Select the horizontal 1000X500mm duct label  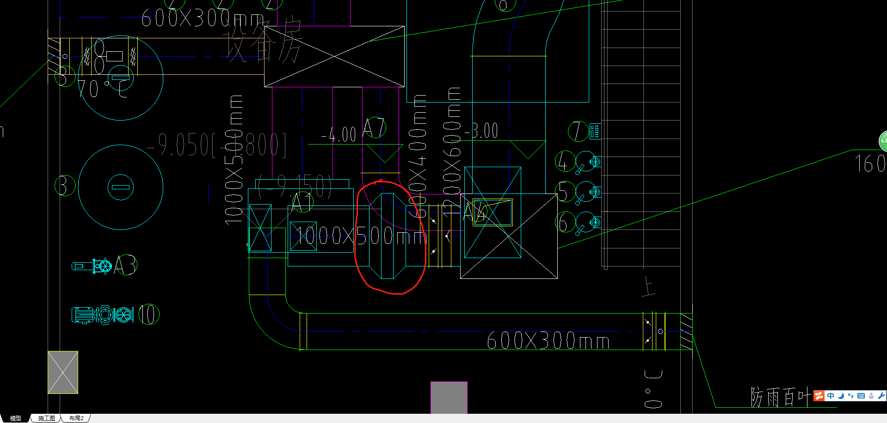click(x=361, y=236)
